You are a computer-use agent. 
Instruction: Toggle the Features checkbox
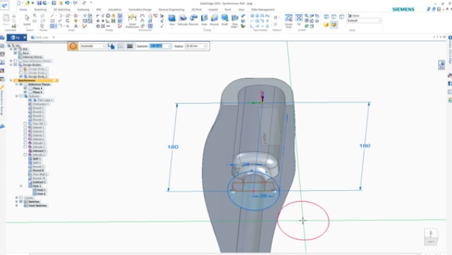click(21, 96)
